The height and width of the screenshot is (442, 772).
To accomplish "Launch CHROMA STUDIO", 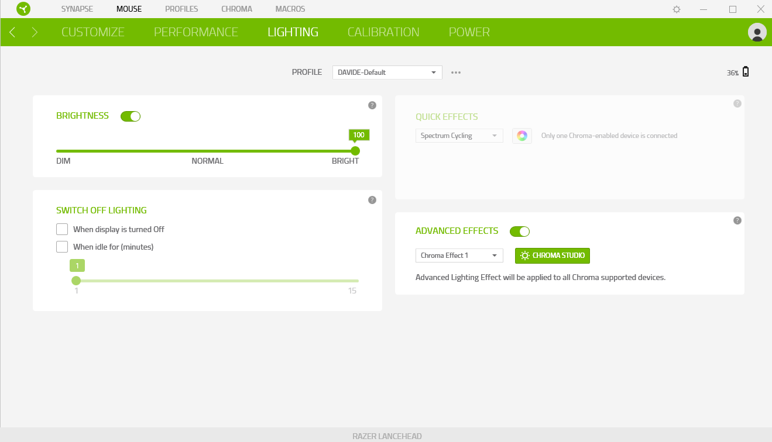I will pos(553,255).
